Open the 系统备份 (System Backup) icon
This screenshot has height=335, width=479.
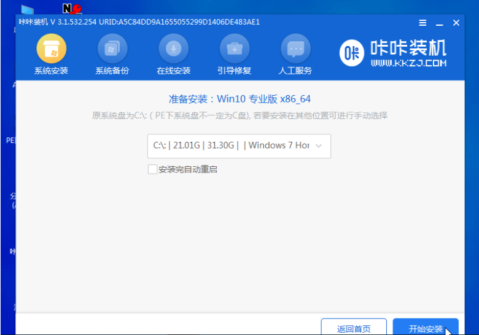(x=112, y=48)
